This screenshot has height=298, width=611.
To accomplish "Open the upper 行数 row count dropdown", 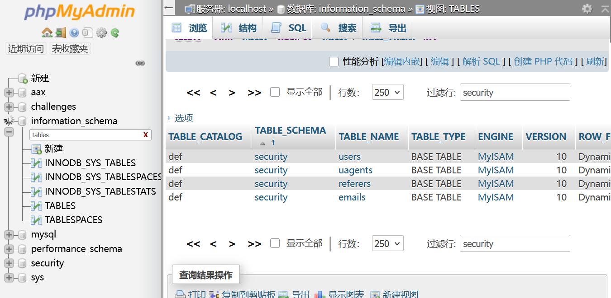I will 387,93.
